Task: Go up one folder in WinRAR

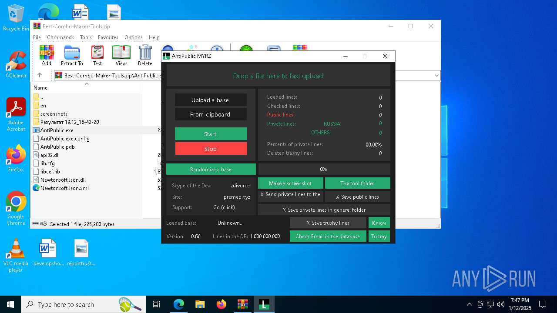Action: [x=40, y=75]
